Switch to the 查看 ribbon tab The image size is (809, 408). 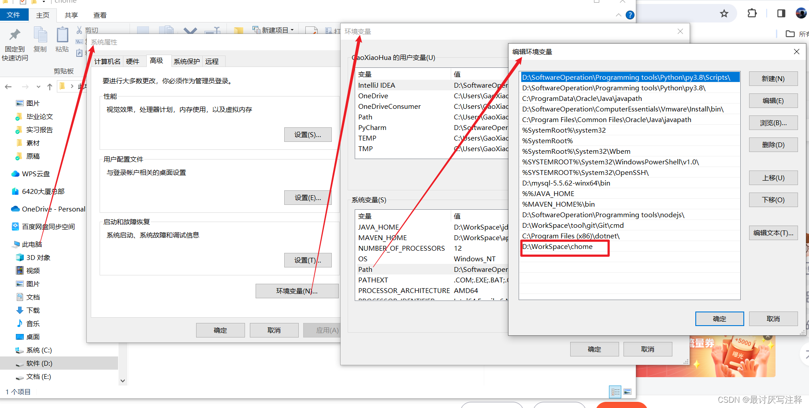pyautogui.click(x=100, y=15)
